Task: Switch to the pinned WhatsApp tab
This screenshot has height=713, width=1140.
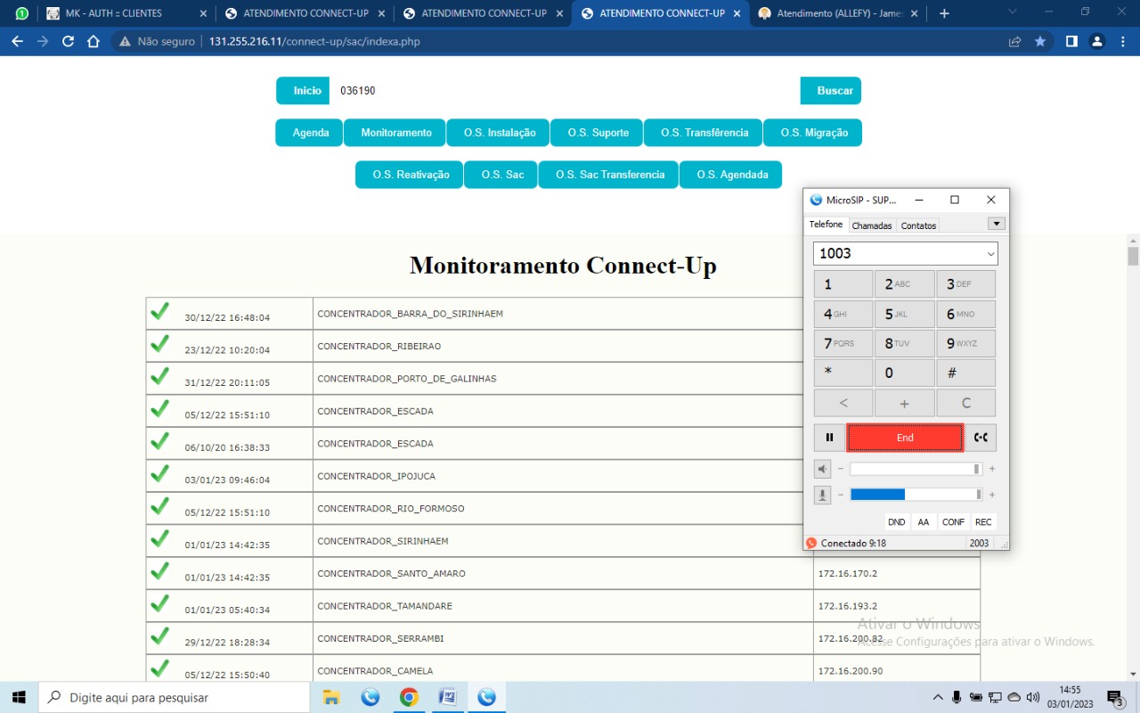Action: 21,13
